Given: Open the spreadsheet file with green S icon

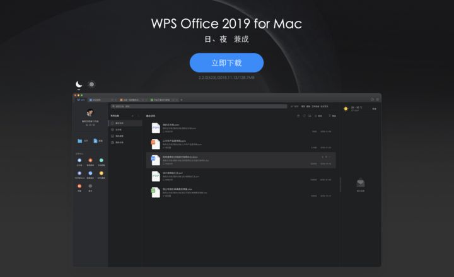Looking at the screenshot, I should (241, 192).
